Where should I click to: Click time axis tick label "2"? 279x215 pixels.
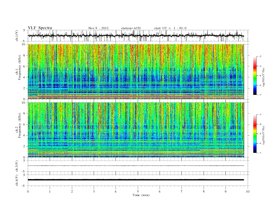[72, 191]
